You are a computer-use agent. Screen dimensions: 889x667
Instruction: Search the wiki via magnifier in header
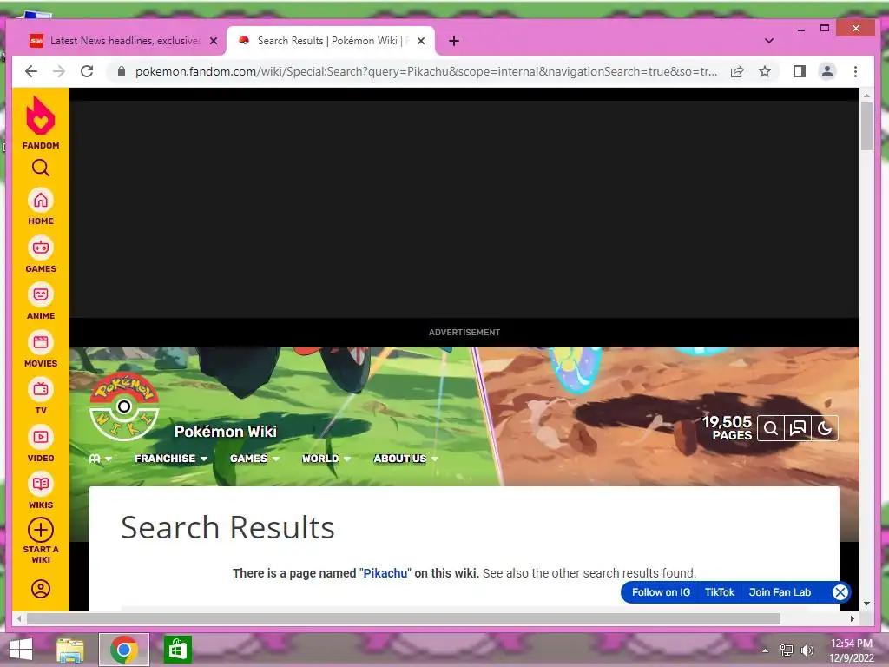point(771,428)
